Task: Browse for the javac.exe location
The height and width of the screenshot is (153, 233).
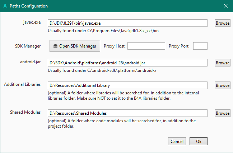Action: point(223,23)
